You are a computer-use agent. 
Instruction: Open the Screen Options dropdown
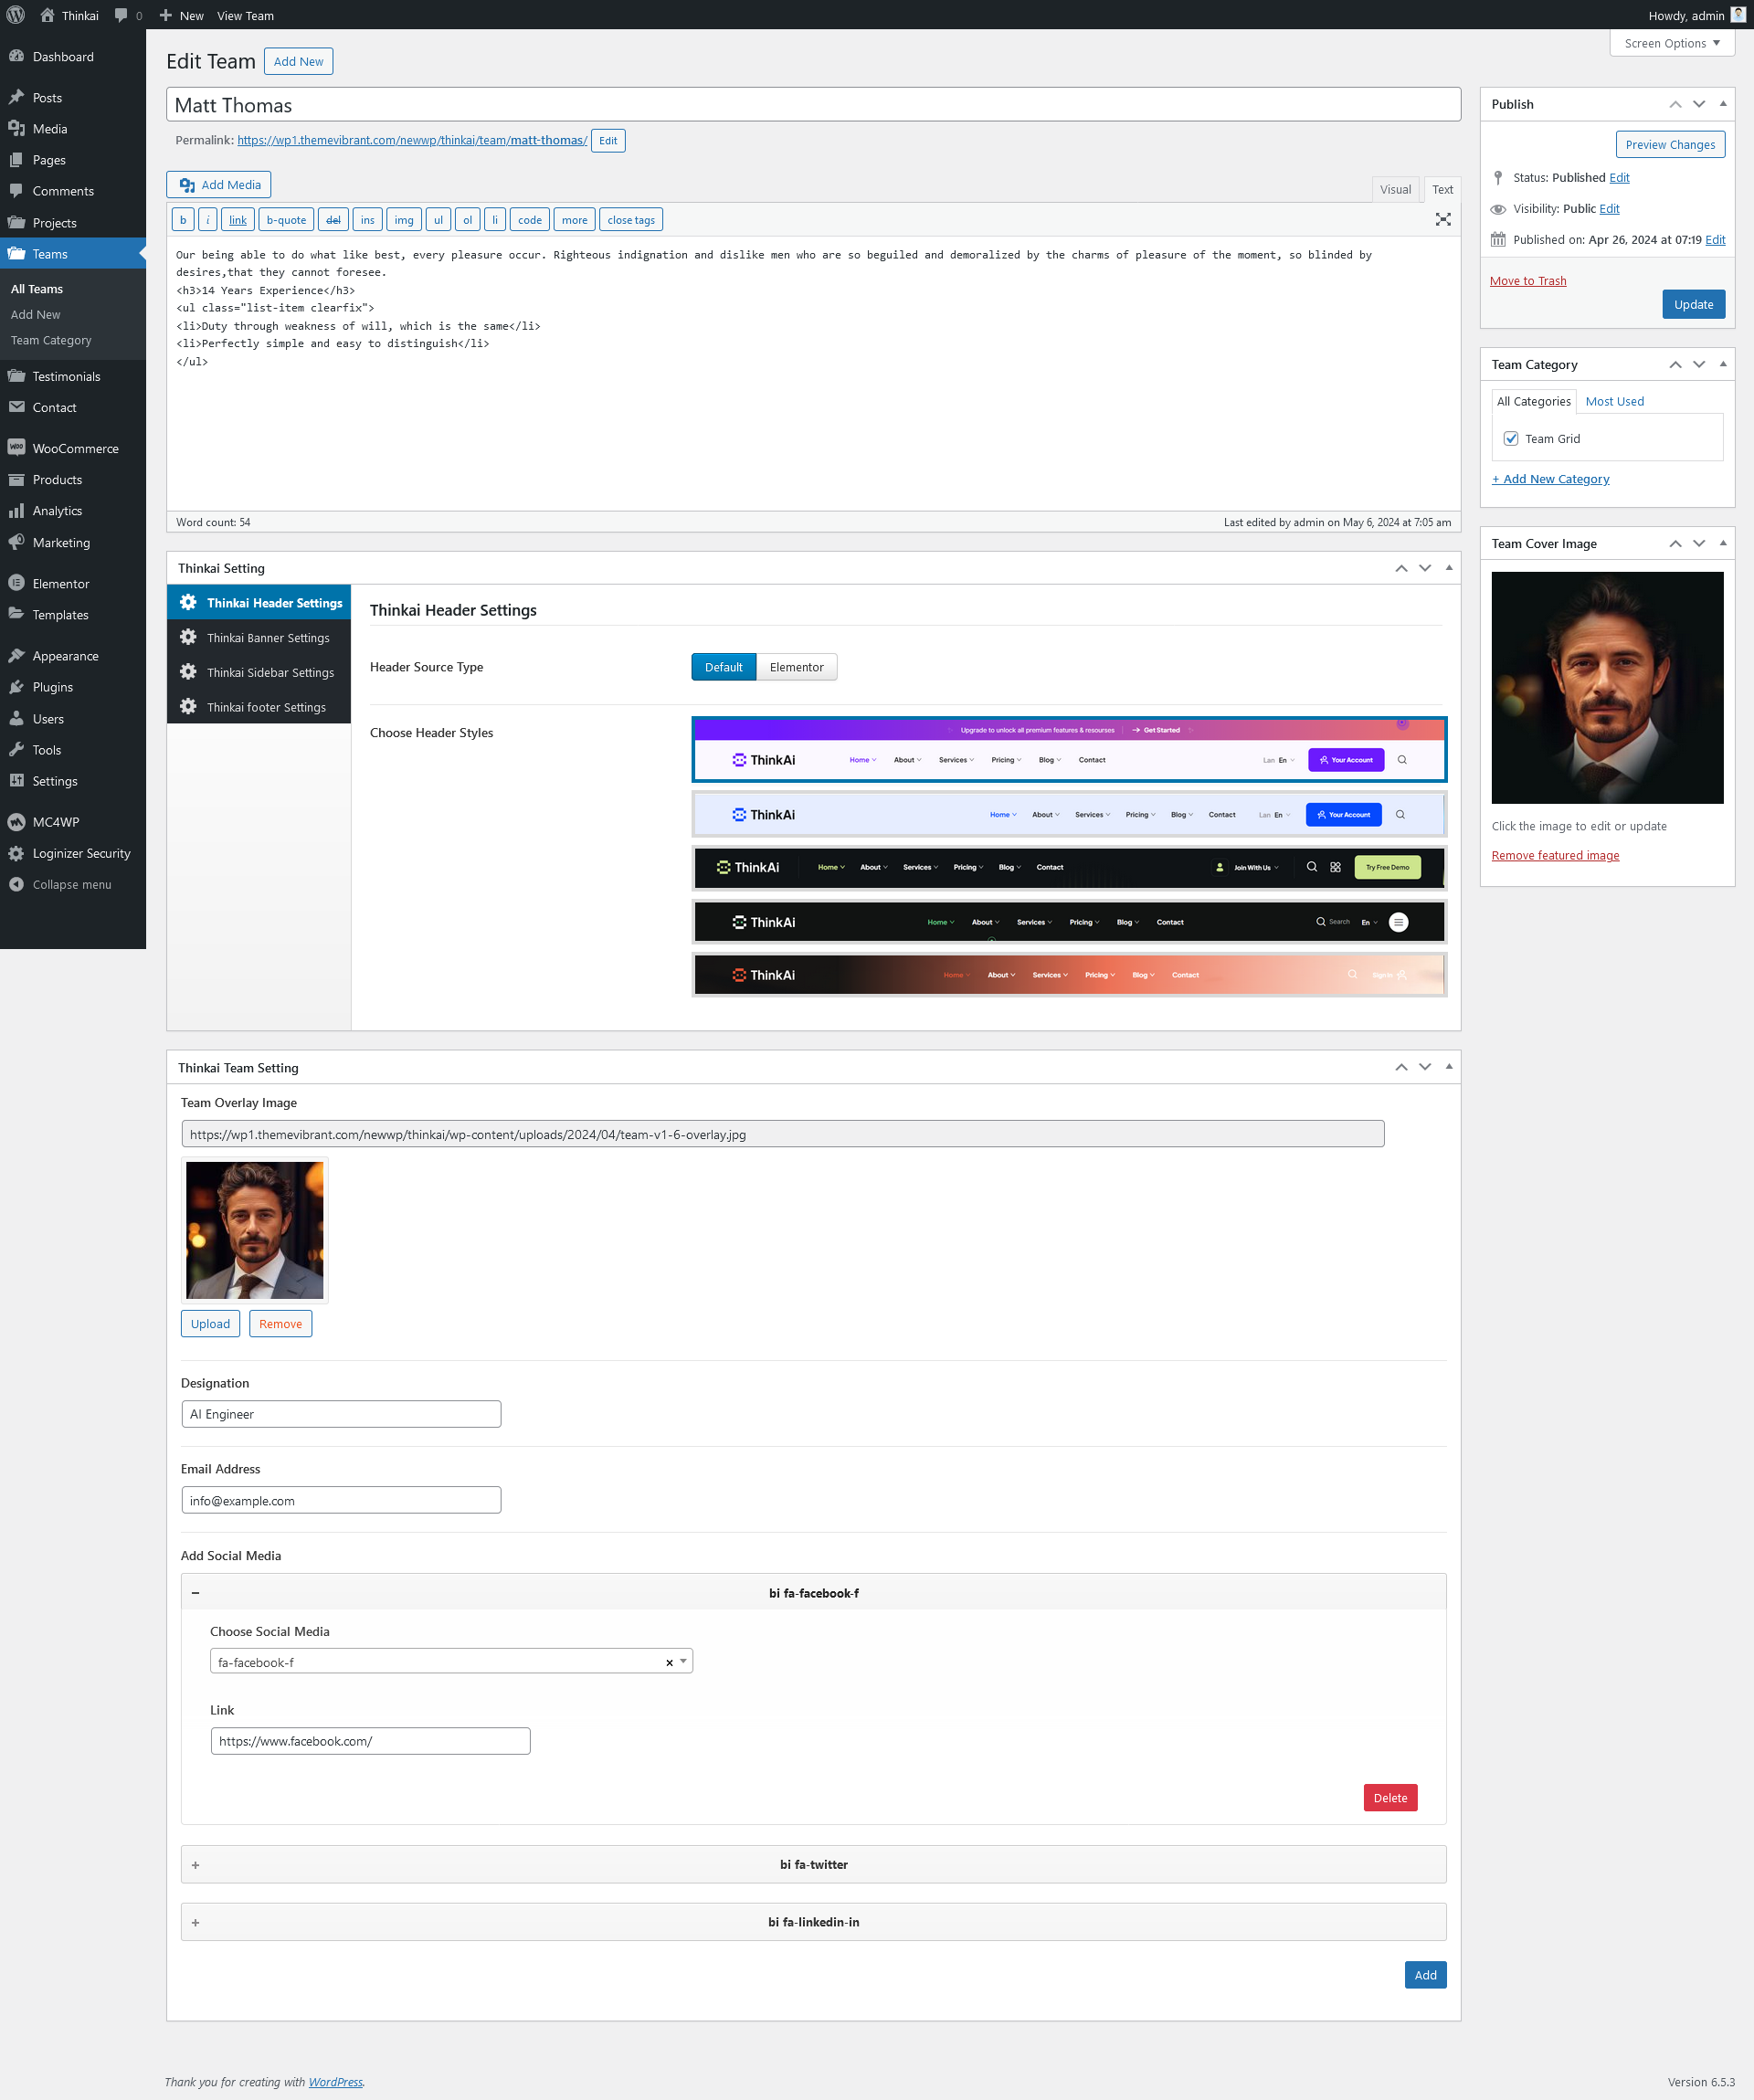tap(1671, 43)
